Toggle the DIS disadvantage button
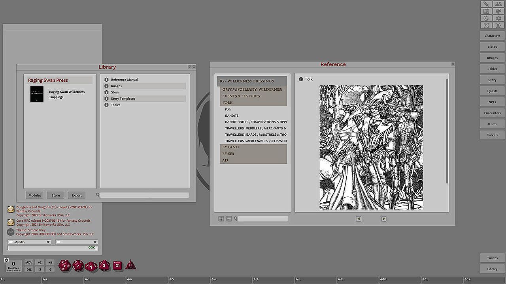The width and height of the screenshot is (506, 284). (x=29, y=269)
